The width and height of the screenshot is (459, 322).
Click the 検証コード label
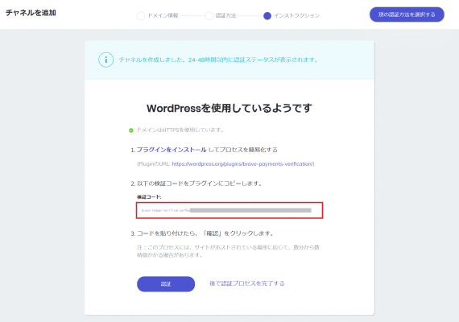coord(149,197)
